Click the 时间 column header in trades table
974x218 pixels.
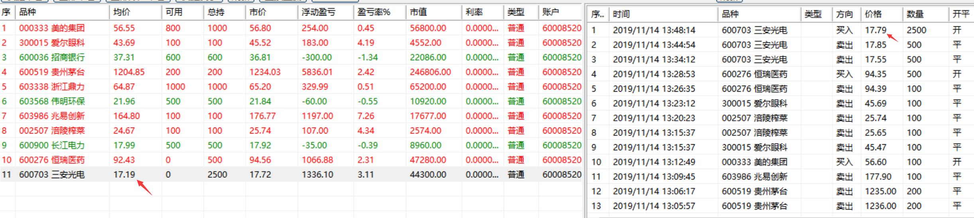(x=663, y=14)
